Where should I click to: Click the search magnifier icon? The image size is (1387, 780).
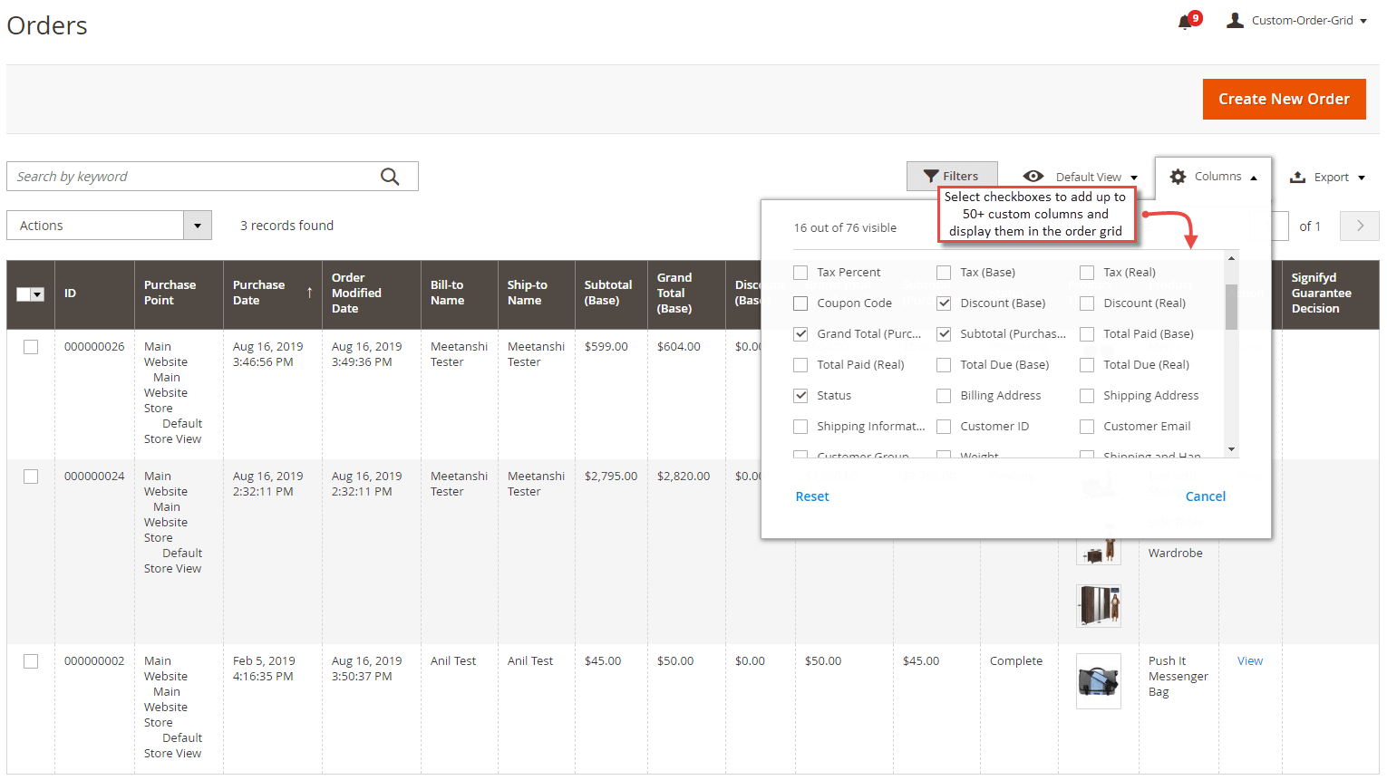point(390,176)
